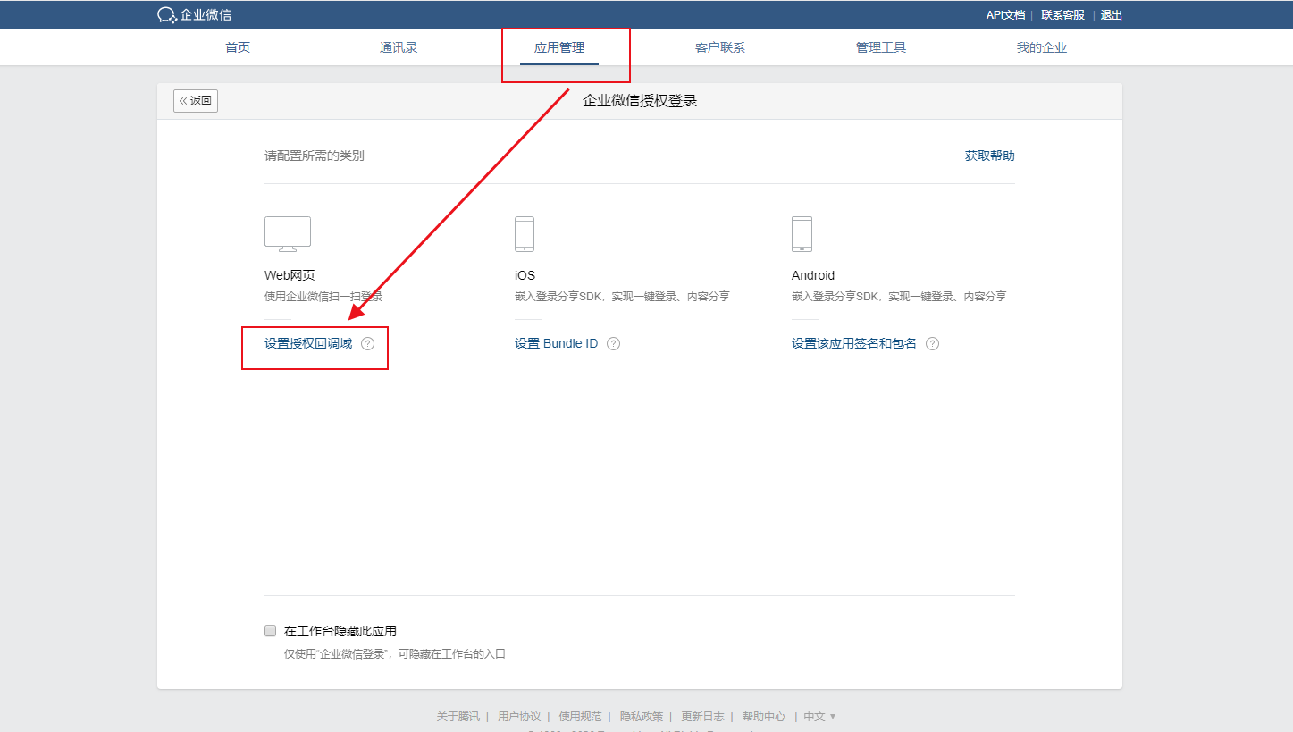Expand the 中文 language dropdown
This screenshot has width=1293, height=732.
(819, 717)
